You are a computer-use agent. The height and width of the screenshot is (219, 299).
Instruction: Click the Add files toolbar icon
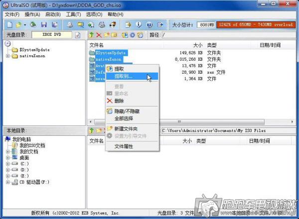(128, 25)
